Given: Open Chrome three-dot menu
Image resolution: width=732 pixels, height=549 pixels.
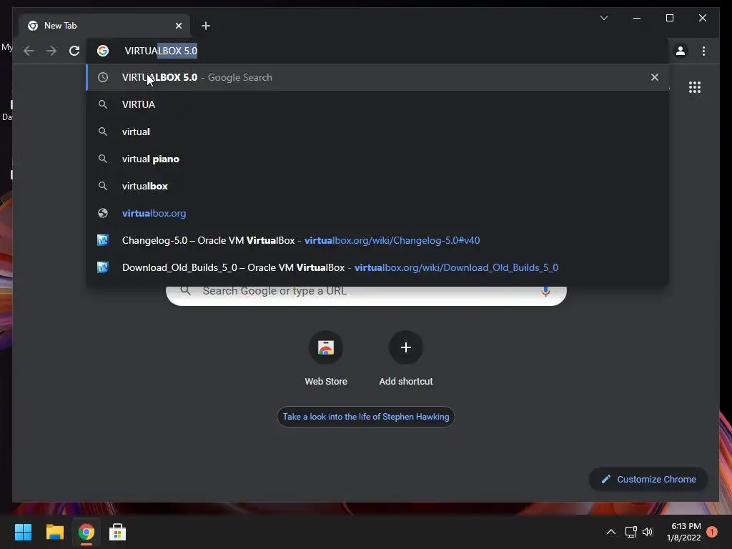Looking at the screenshot, I should [703, 51].
